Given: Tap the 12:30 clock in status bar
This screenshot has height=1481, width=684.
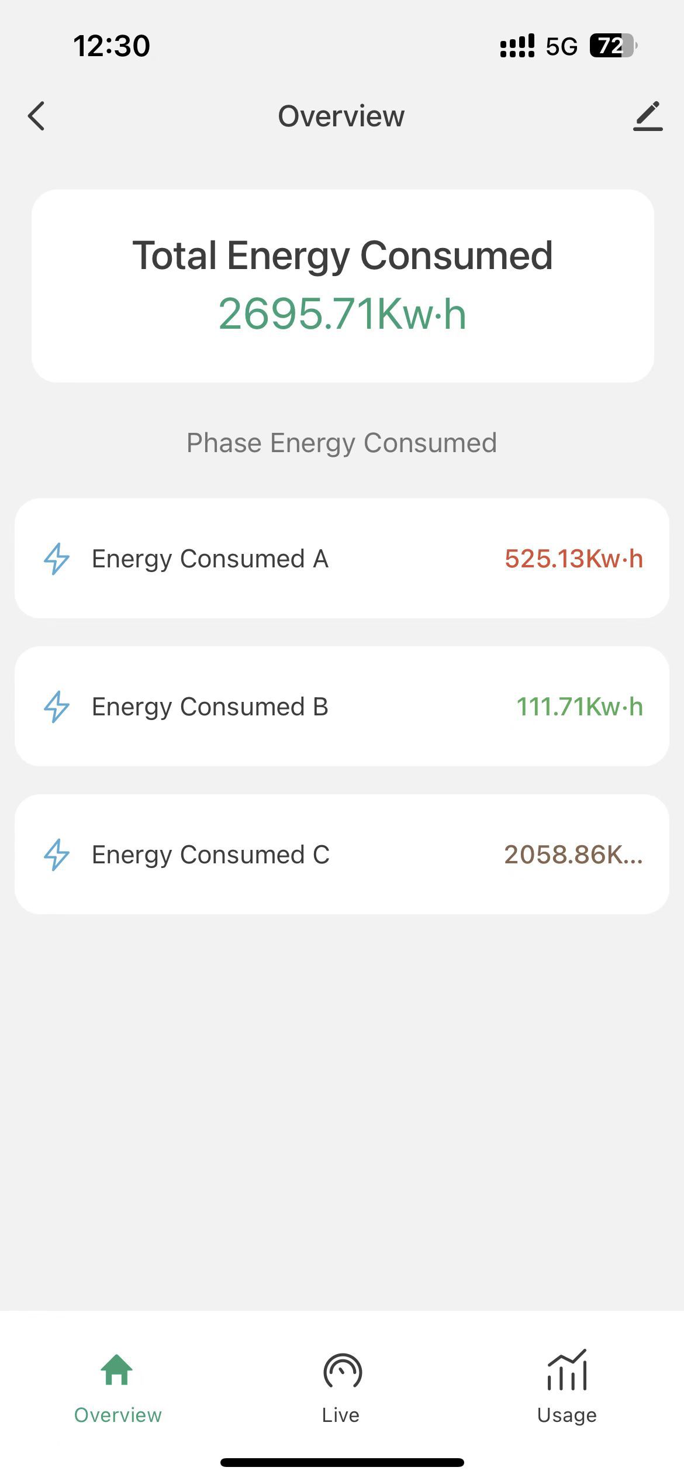Looking at the screenshot, I should 112,46.
